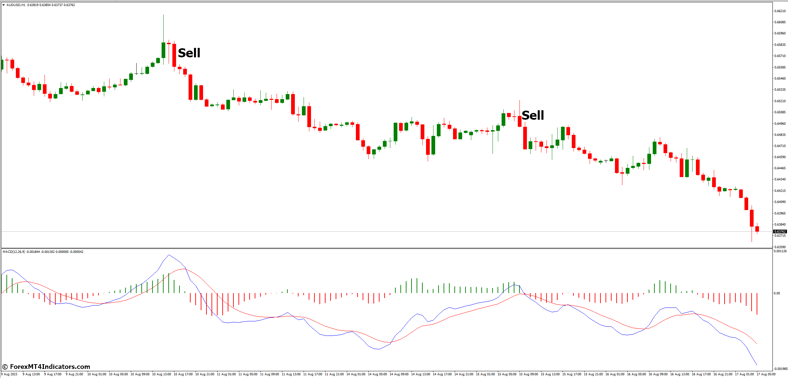The image size is (788, 378).
Task: Click the 15 Aug 05:00 time label
Action: click(507, 374)
